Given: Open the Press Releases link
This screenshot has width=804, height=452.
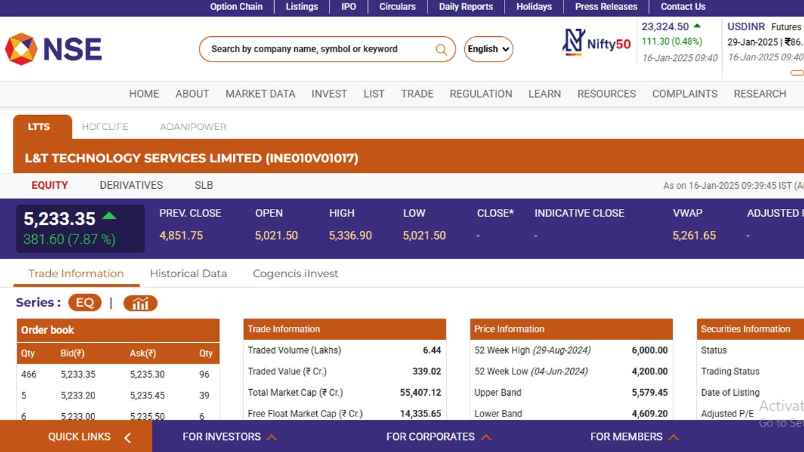Looking at the screenshot, I should click(606, 7).
